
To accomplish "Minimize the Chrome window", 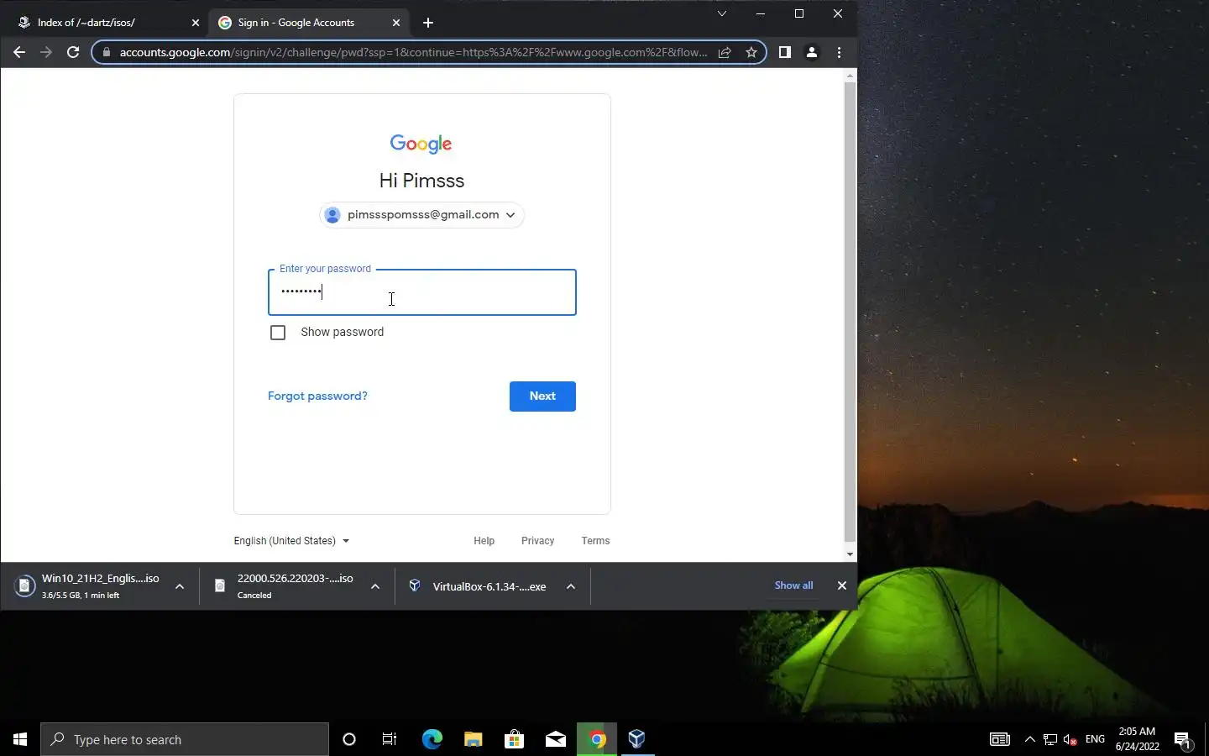I will (760, 13).
